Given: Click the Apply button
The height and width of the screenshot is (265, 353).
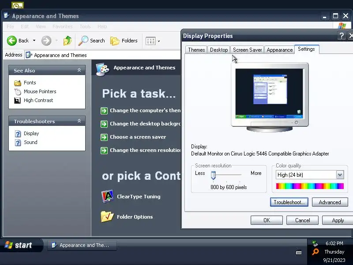Looking at the screenshot, I should point(338,220).
